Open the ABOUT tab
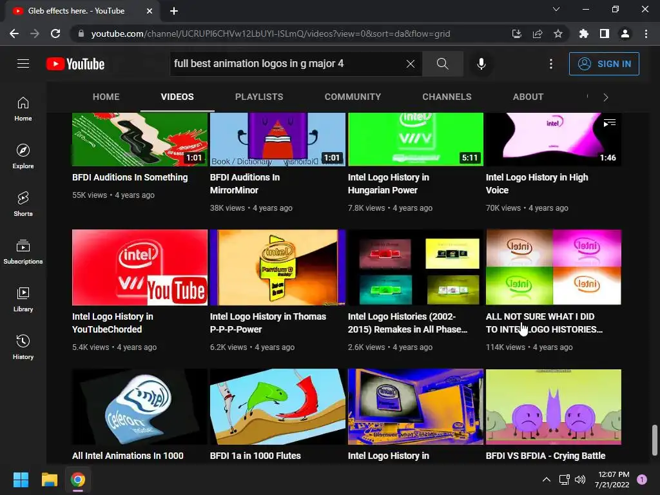Screen dimensions: 660x495 point(528,97)
